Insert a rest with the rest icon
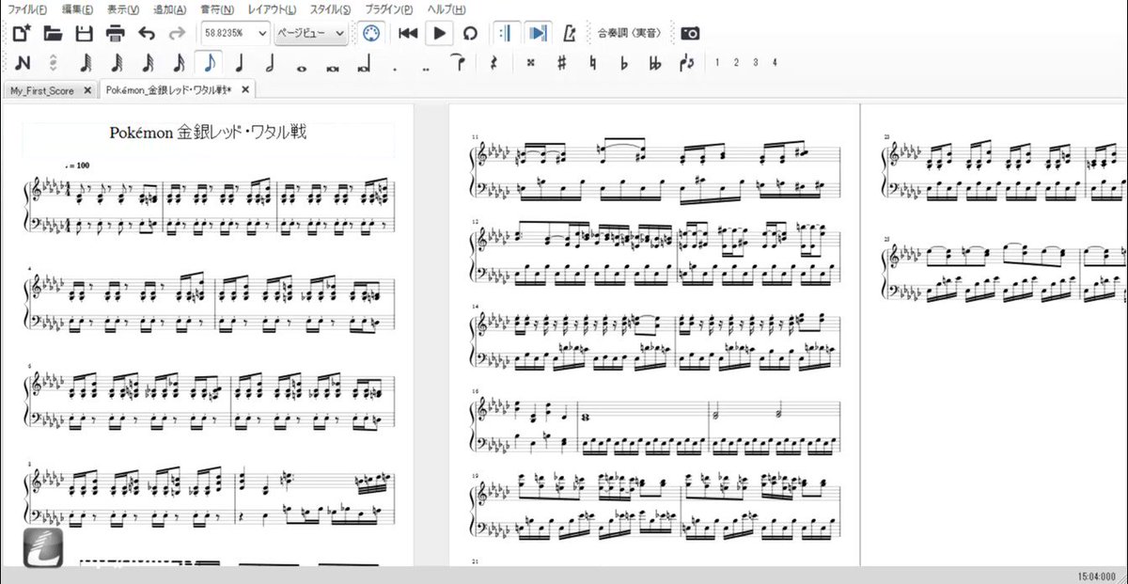 click(493, 63)
